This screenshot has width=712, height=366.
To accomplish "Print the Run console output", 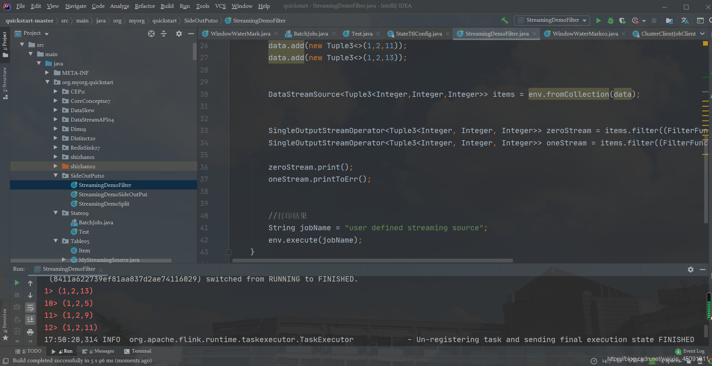I will [x=30, y=332].
